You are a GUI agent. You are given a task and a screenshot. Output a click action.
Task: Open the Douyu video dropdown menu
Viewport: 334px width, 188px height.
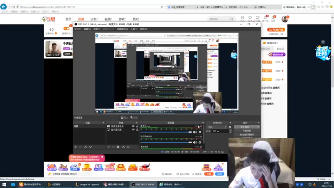pos(108,19)
